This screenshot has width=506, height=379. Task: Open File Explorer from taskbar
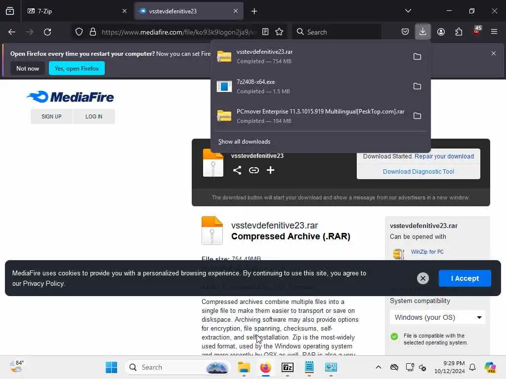pyautogui.click(x=244, y=367)
